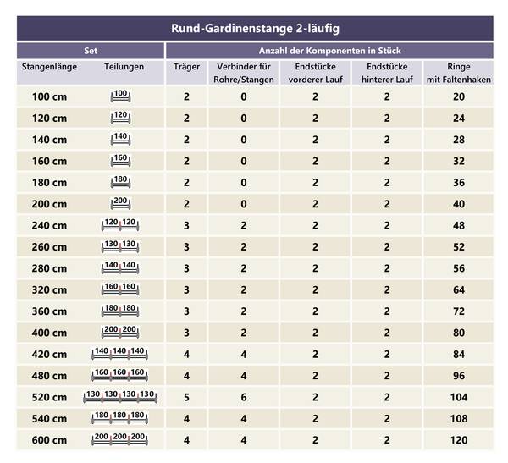Select the '160 cm' rod length cell
The width and height of the screenshot is (508, 463).
(49, 161)
